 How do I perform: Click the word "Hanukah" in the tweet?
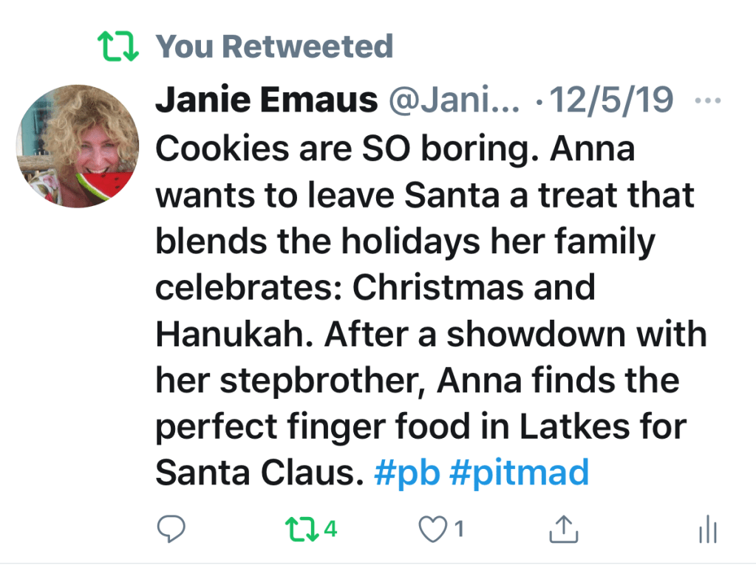229,334
